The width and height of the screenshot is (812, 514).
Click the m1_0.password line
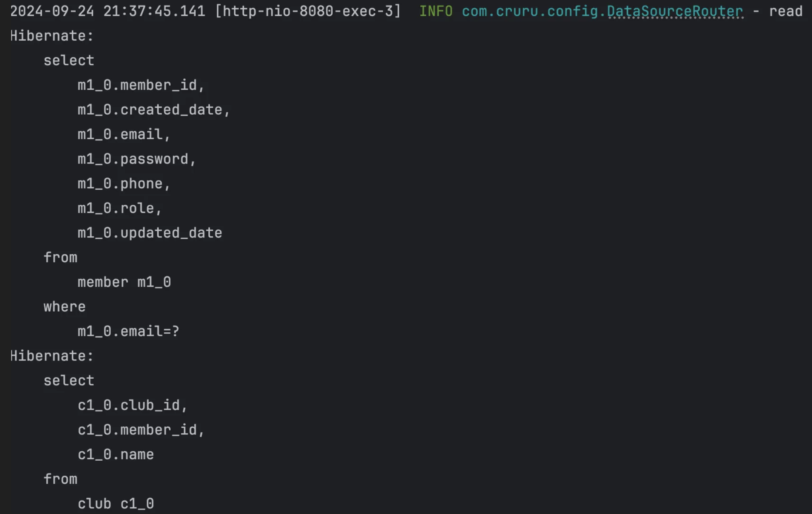[137, 159]
